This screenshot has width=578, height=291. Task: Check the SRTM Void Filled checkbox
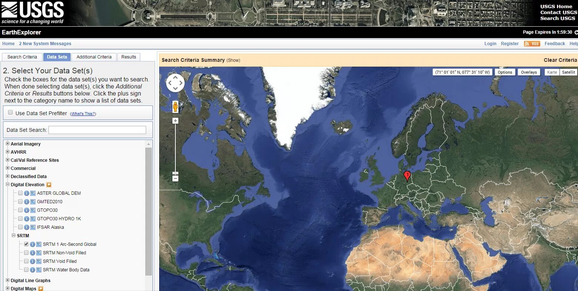[x=26, y=261]
